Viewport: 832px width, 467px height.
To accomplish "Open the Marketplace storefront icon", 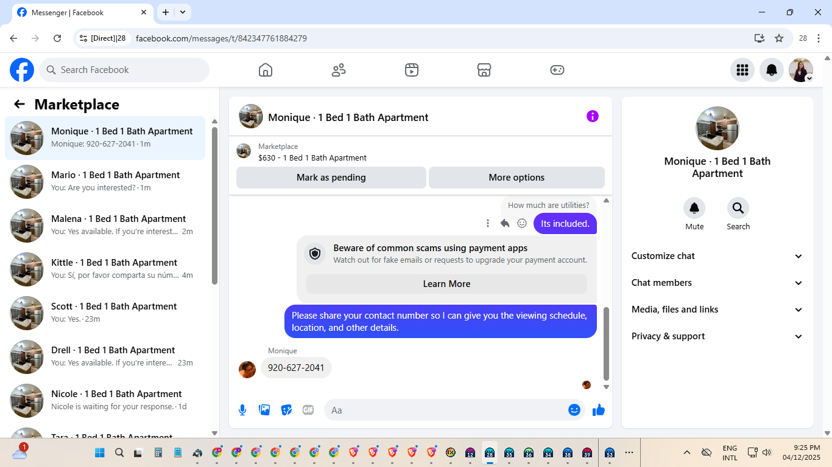I will click(x=484, y=70).
